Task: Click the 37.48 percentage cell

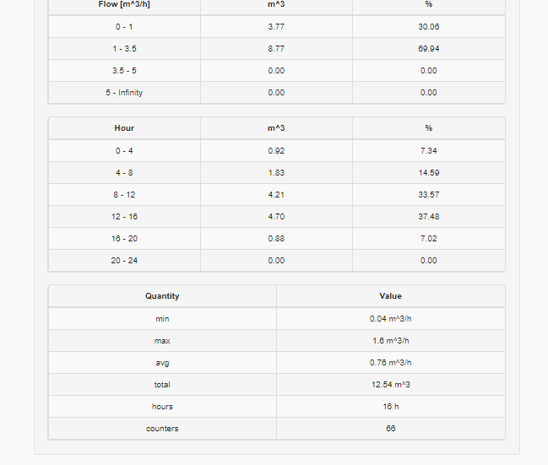Action: pos(428,217)
